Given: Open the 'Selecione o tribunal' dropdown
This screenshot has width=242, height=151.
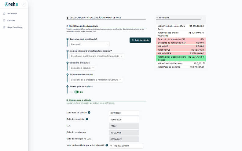Looking at the screenshot, I should tap(82, 68).
